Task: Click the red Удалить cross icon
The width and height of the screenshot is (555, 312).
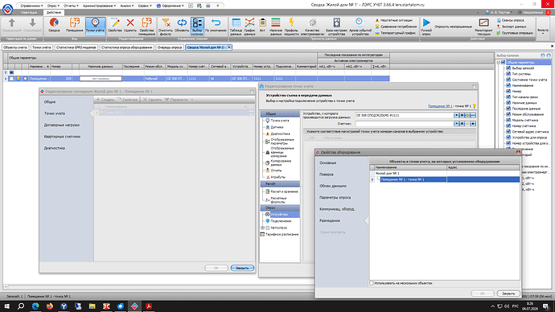Action: pyautogui.click(x=130, y=23)
